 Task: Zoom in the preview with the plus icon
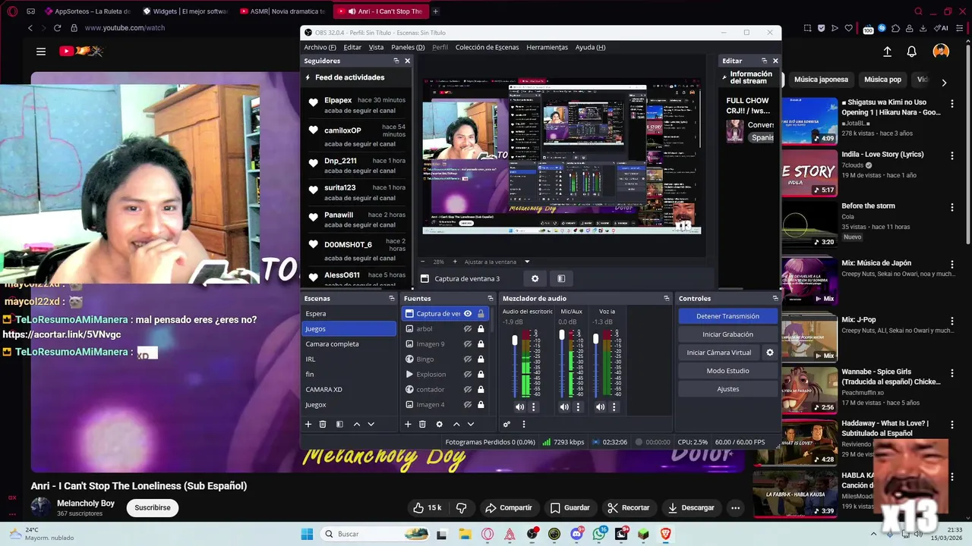[x=455, y=262]
